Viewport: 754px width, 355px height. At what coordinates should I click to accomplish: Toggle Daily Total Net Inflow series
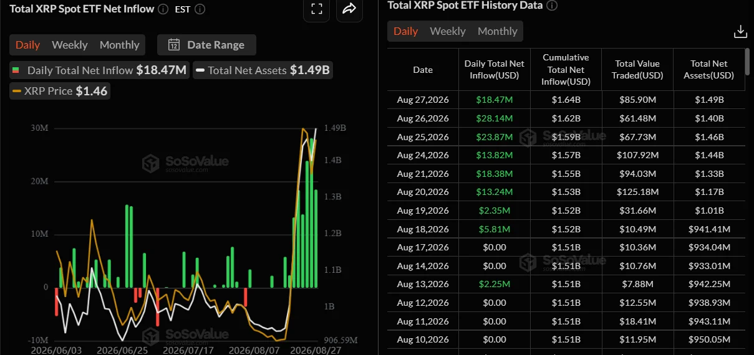click(99, 70)
